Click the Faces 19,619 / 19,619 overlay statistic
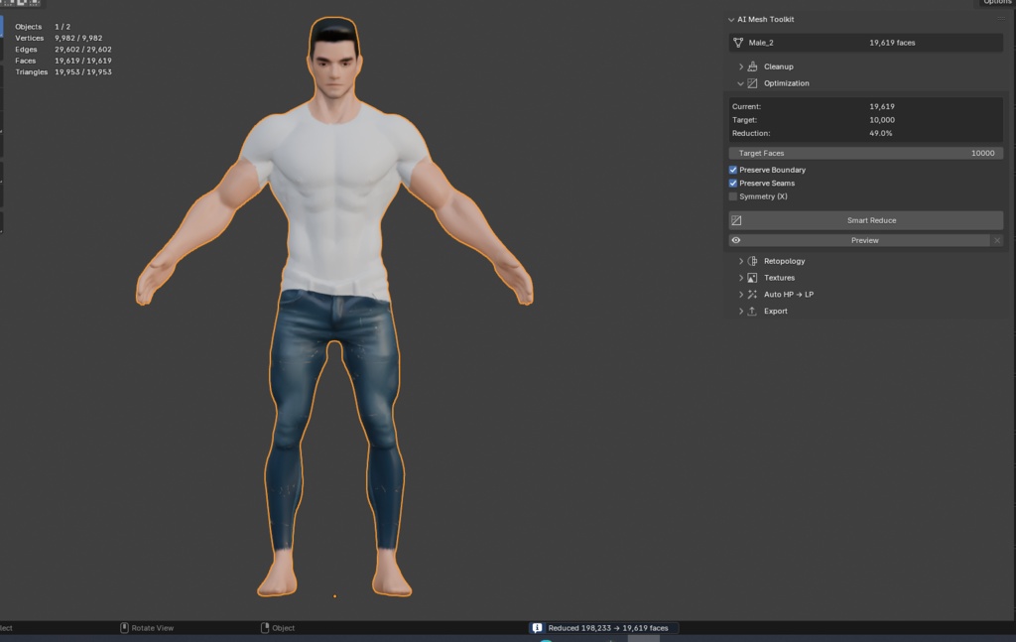 pyautogui.click(x=63, y=61)
